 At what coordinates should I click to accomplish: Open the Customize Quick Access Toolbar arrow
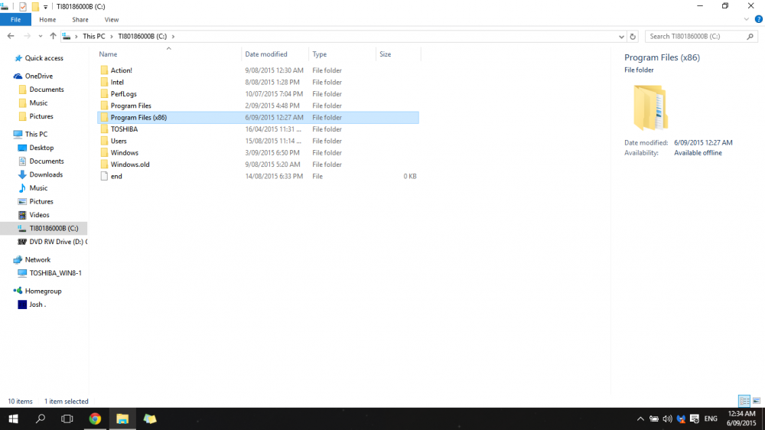pyautogui.click(x=45, y=7)
